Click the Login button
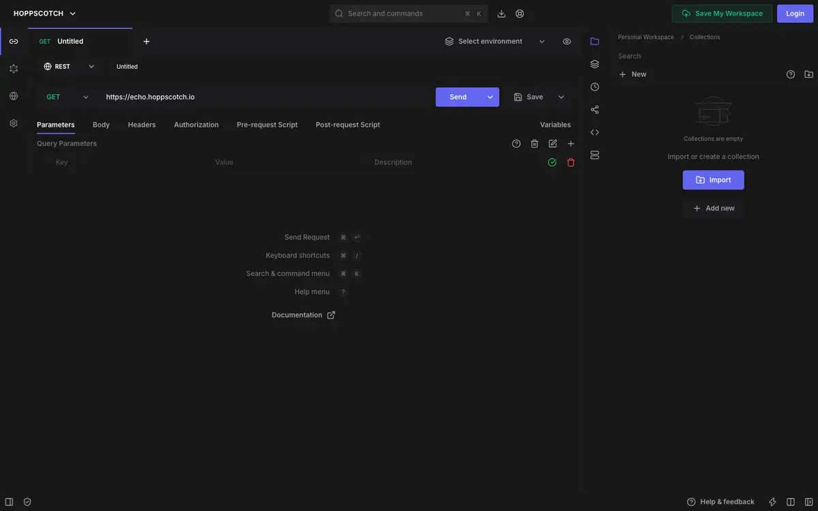Image resolution: width=818 pixels, height=511 pixels. tap(795, 14)
